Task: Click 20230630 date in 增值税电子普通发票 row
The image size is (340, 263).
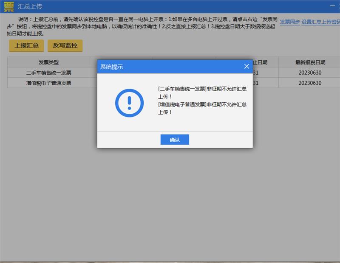Action: pos(310,83)
